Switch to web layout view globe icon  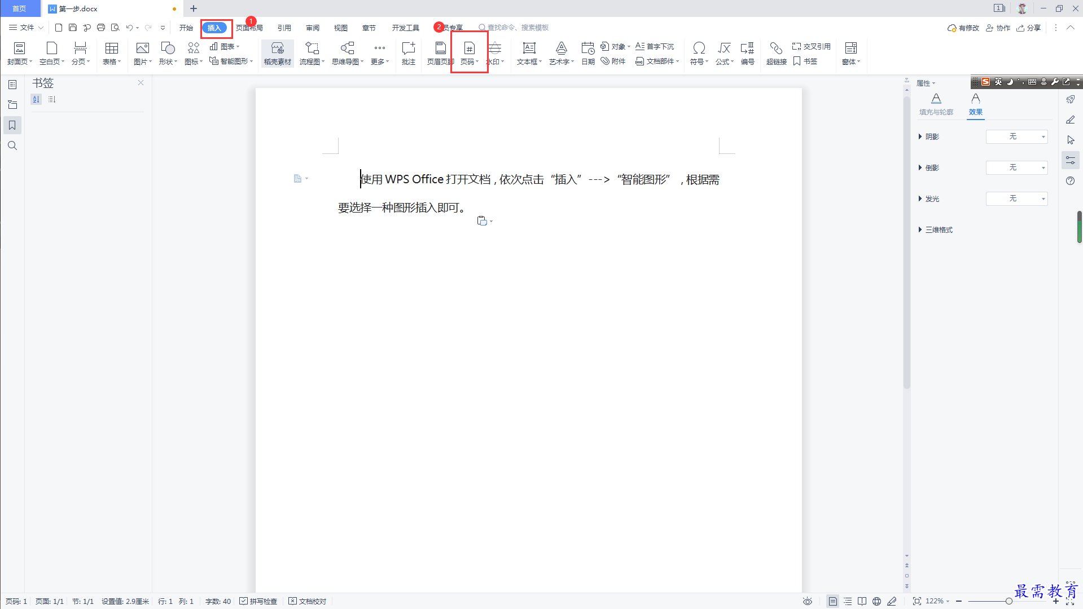point(876,601)
